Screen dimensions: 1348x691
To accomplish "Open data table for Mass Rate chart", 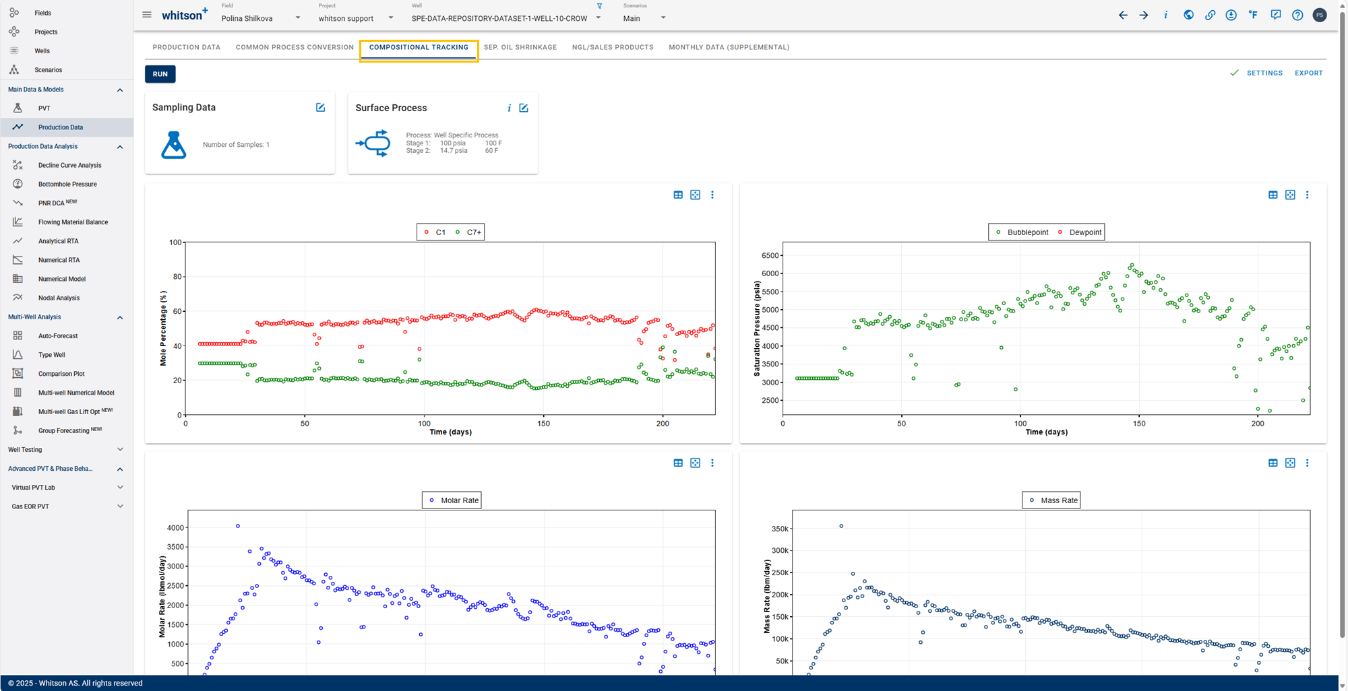I will click(1273, 463).
